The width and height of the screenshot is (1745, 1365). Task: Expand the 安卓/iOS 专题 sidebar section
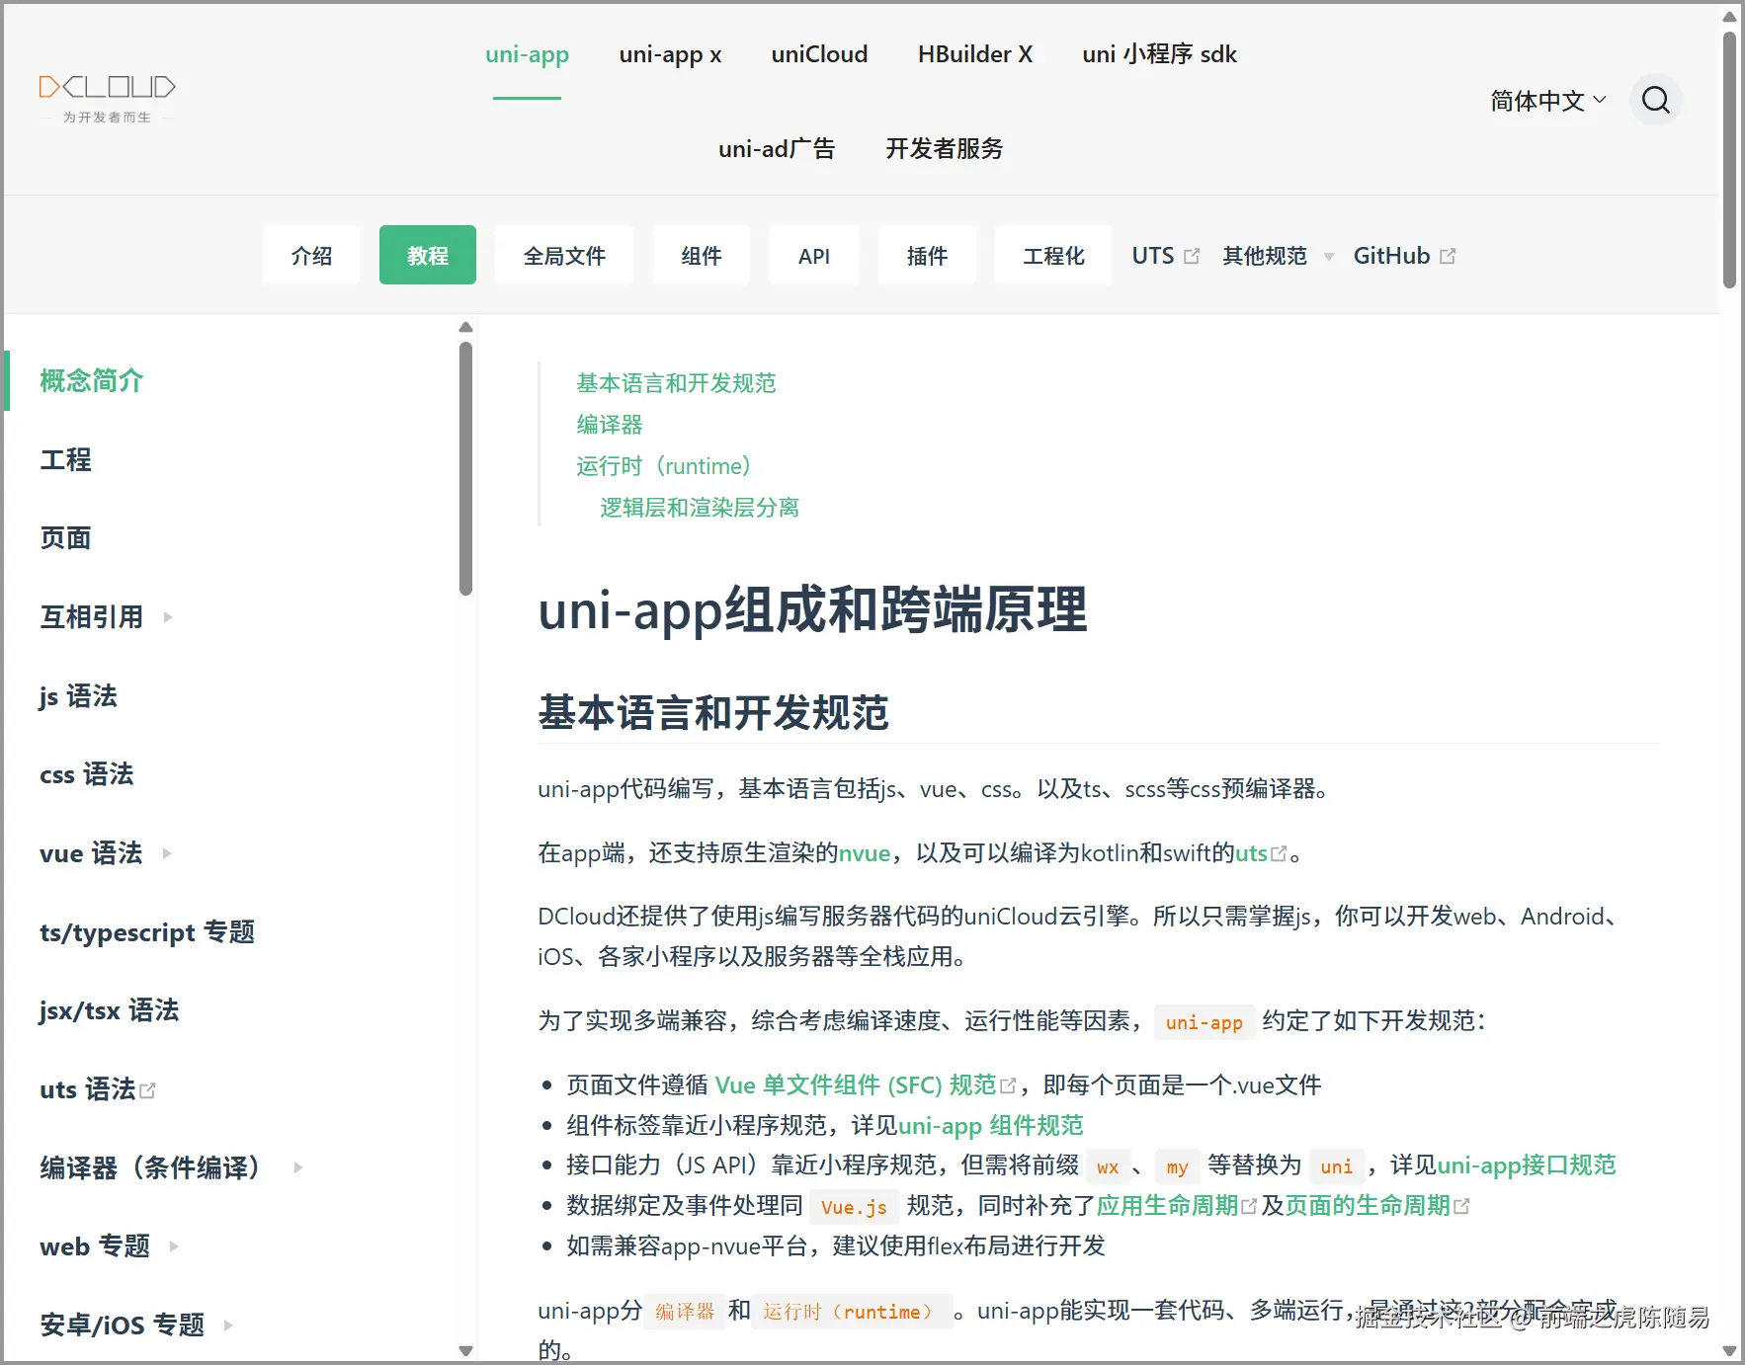coord(228,1325)
